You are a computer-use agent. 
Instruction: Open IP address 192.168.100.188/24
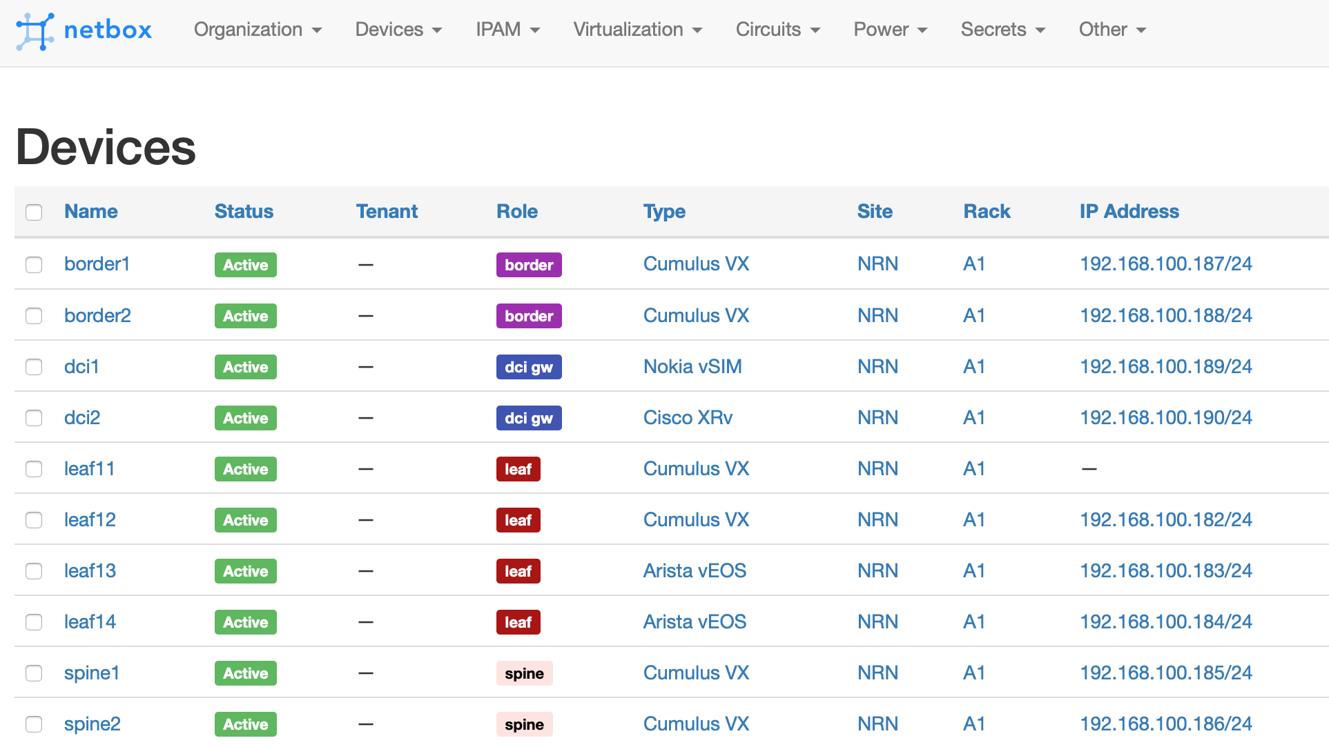pyautogui.click(x=1165, y=315)
